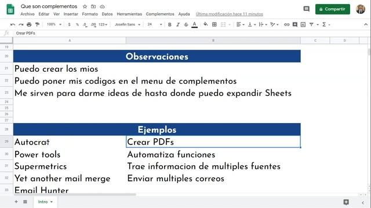Image resolution: width=371 pixels, height=208 pixels.
Task: Open the Explore button at bottom
Action: tap(346, 202)
